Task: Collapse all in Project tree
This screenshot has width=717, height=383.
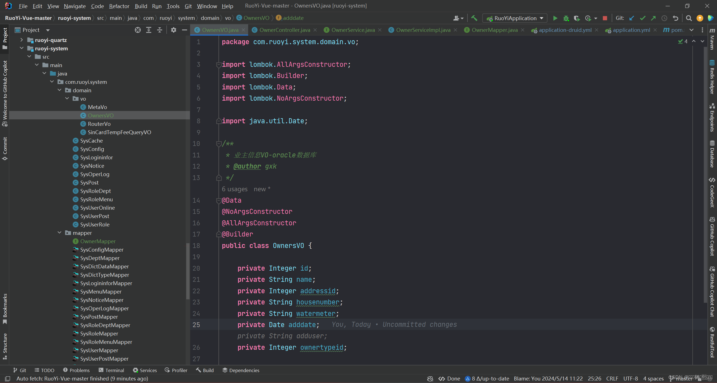Action: click(159, 30)
